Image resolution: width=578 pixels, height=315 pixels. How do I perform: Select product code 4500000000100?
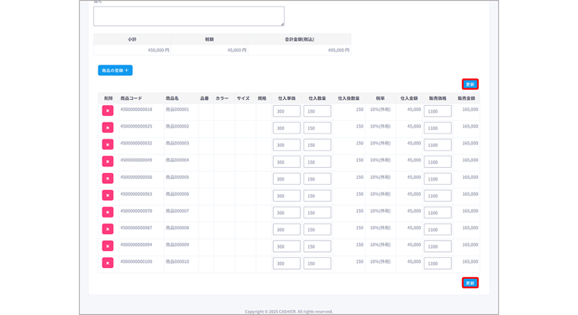click(x=136, y=261)
